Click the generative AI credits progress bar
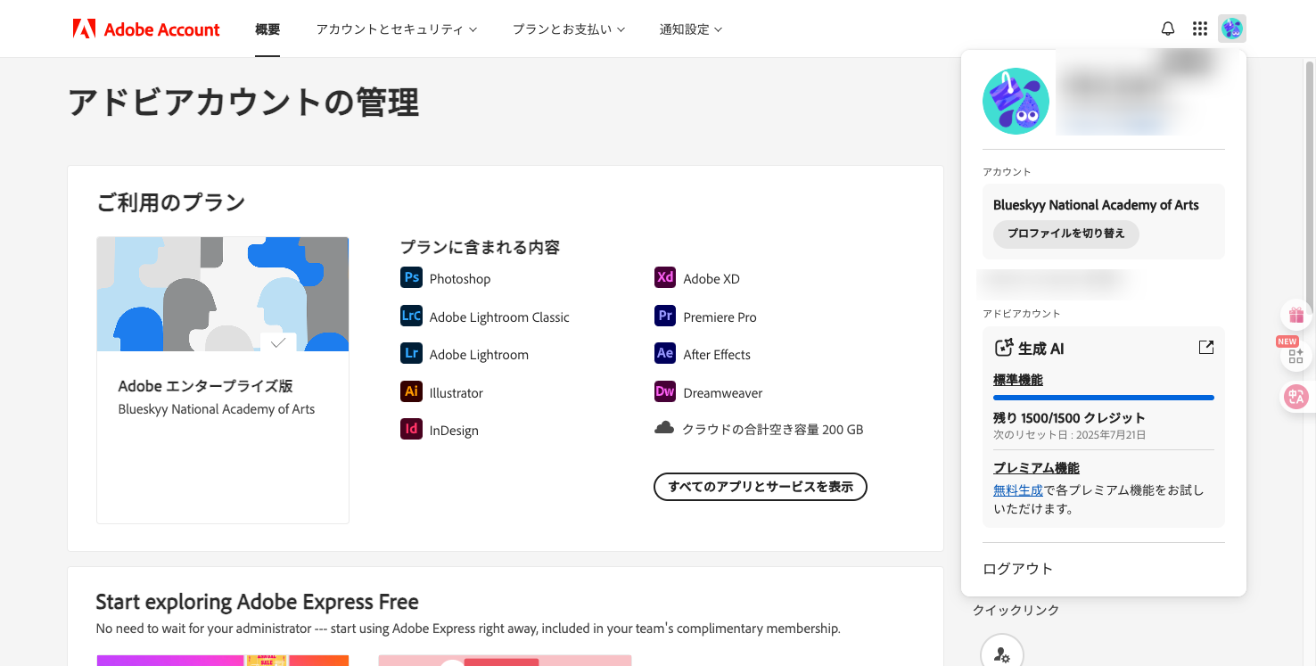Image resolution: width=1316 pixels, height=666 pixels. click(x=1103, y=398)
